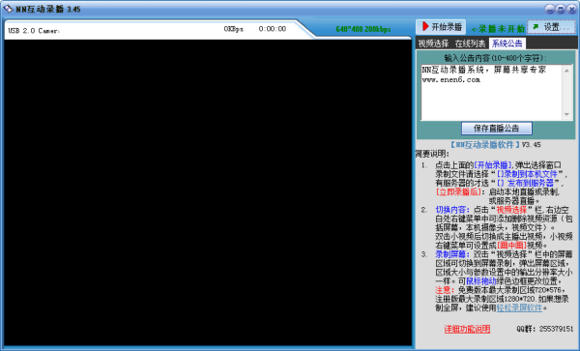Click the green arrow icon beside 设置
Screen dimensions: 580x351
(x=536, y=27)
